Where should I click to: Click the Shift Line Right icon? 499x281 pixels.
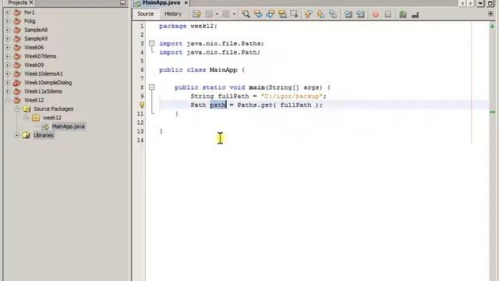pyautogui.click(x=360, y=14)
